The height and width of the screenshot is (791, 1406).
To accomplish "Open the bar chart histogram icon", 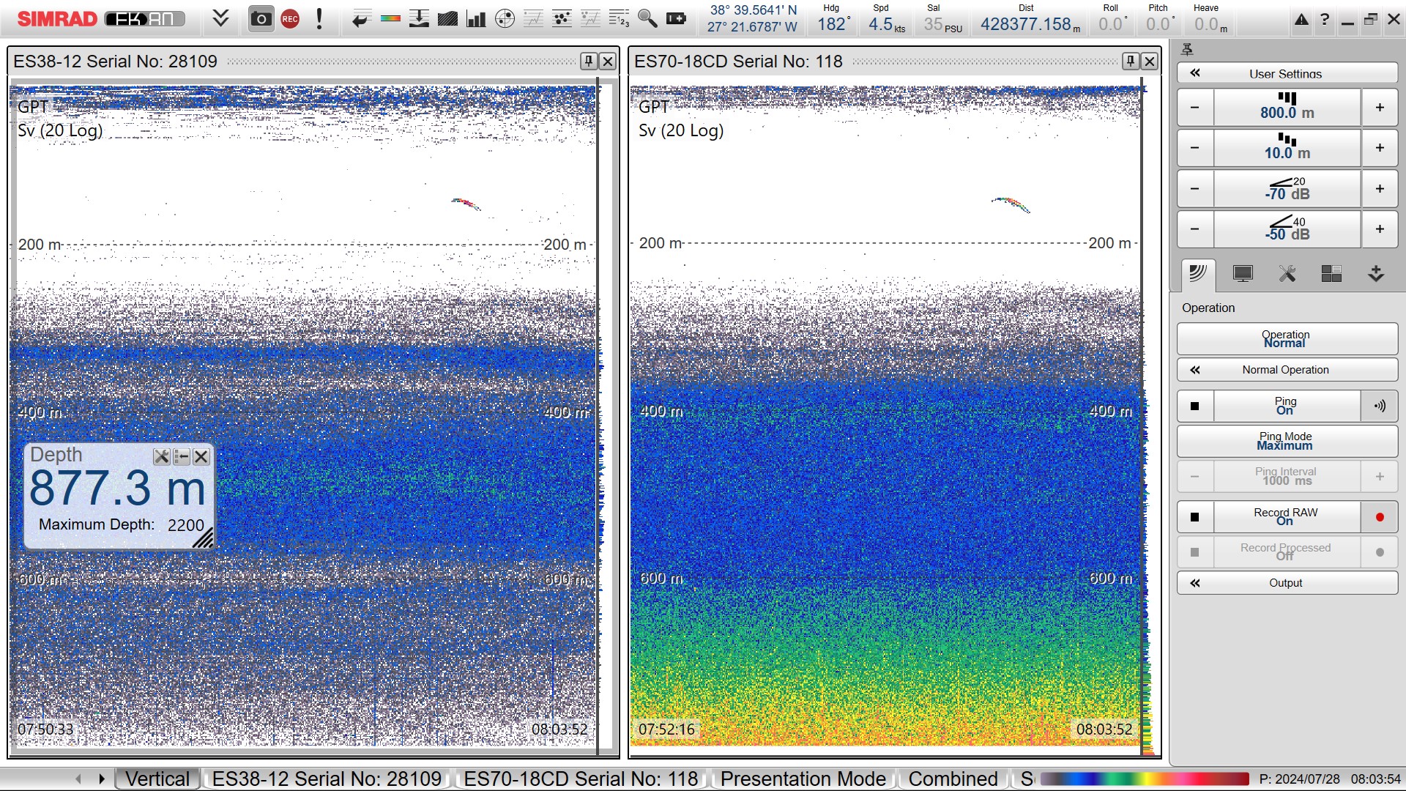I will pos(476,19).
